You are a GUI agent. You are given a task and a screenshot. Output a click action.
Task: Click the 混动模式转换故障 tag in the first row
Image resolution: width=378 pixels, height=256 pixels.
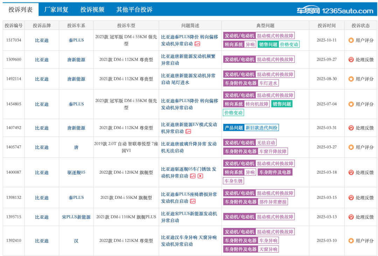pos(275,35)
